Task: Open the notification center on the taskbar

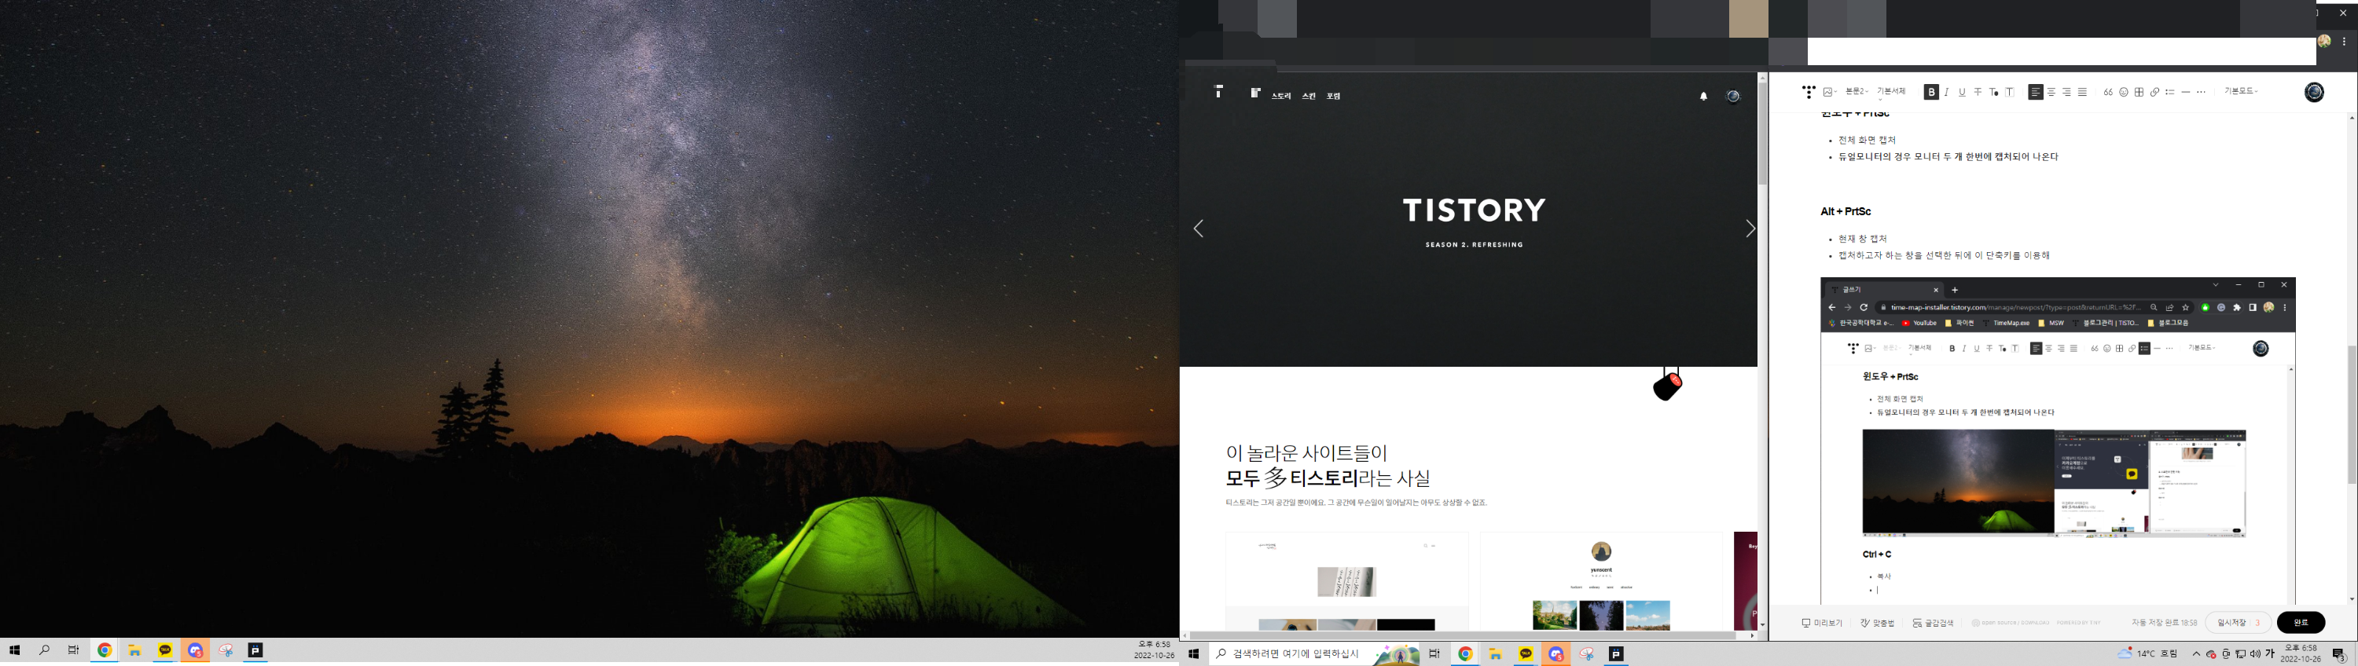Action: pyautogui.click(x=2339, y=655)
